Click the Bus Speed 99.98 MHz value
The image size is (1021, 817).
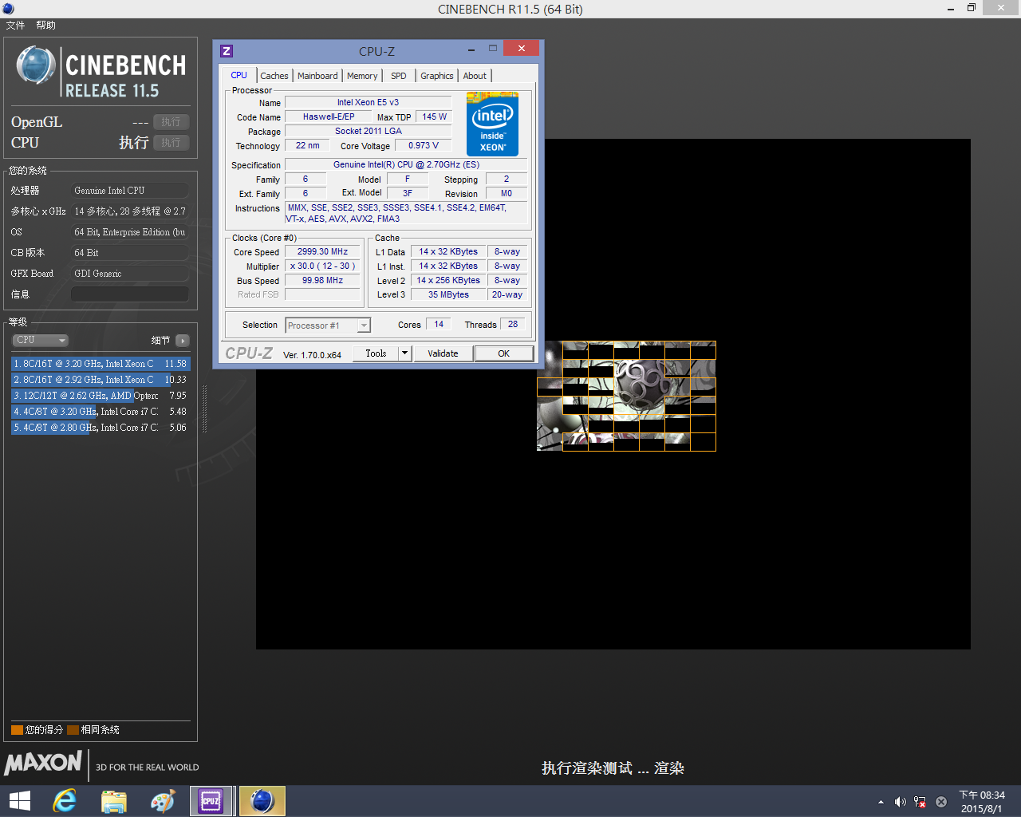323,281
